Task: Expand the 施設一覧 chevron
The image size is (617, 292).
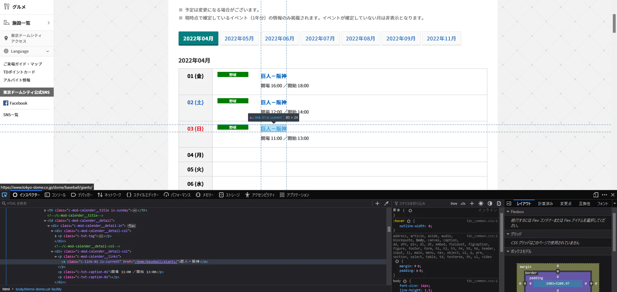Action: 49,23
